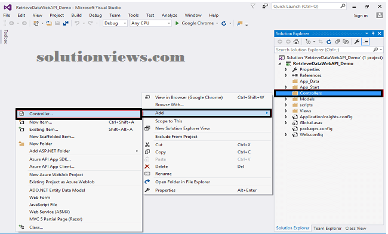
Task: Open Properties from the context menu
Action: [x=208, y=190]
